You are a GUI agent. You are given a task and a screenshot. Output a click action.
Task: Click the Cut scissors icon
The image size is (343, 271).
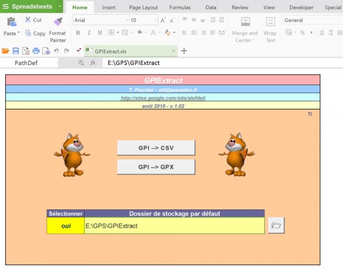click(x=28, y=20)
